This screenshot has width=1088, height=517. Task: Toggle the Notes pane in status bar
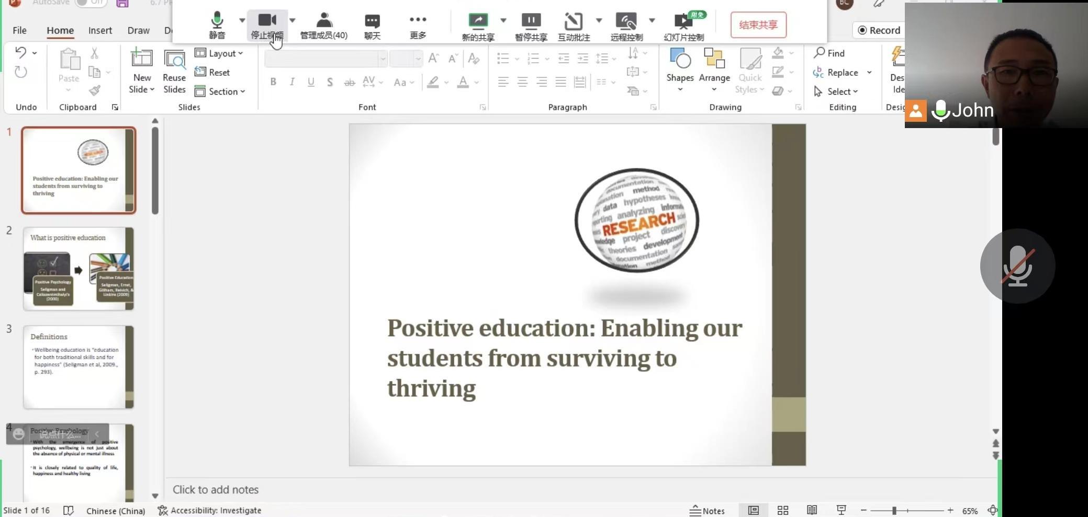click(x=707, y=511)
